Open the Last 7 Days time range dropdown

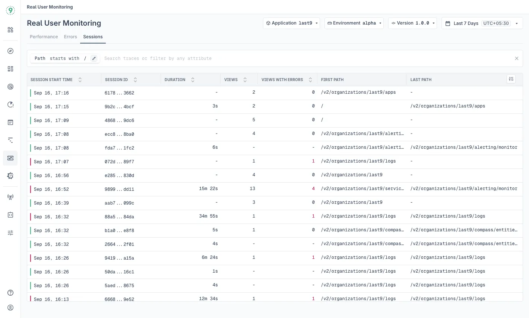pos(482,23)
